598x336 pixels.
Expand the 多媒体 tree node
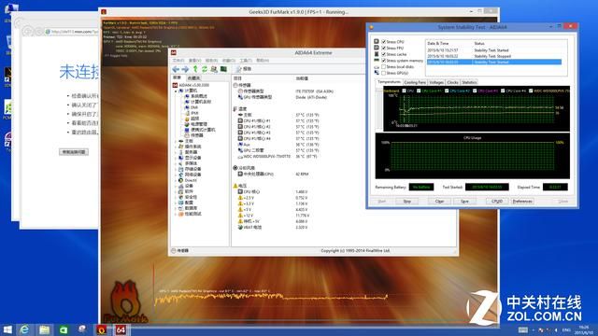[176, 163]
